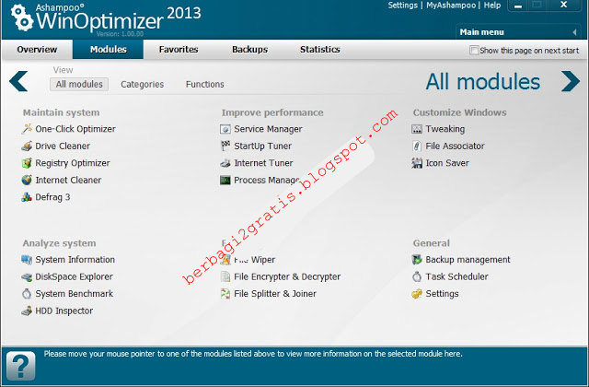Click the File Splitter & Joiner icon

click(x=225, y=294)
